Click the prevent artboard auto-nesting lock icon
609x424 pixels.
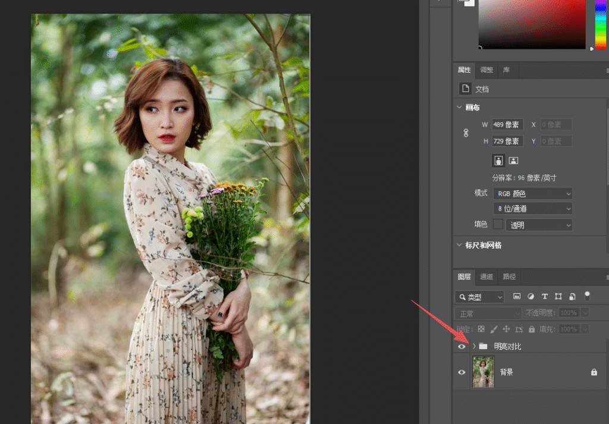coord(519,329)
